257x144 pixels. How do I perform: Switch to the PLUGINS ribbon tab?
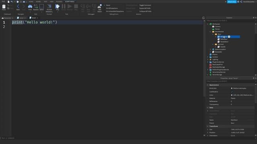[59, 2]
